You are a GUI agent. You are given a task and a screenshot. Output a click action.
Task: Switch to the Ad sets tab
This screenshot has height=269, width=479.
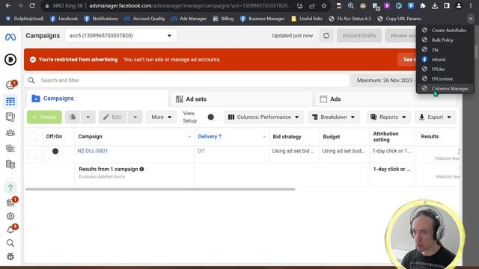241,99
